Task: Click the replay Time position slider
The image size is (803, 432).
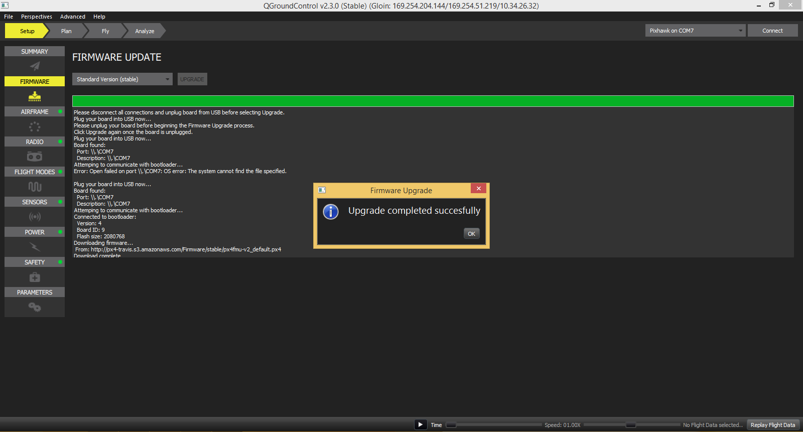Action: (x=494, y=425)
